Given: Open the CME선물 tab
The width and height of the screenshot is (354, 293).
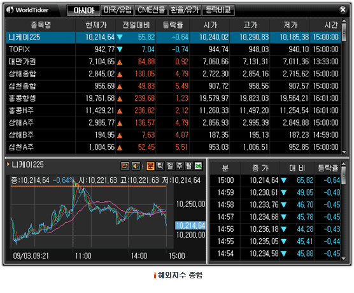Looking at the screenshot, I should tap(151, 10).
